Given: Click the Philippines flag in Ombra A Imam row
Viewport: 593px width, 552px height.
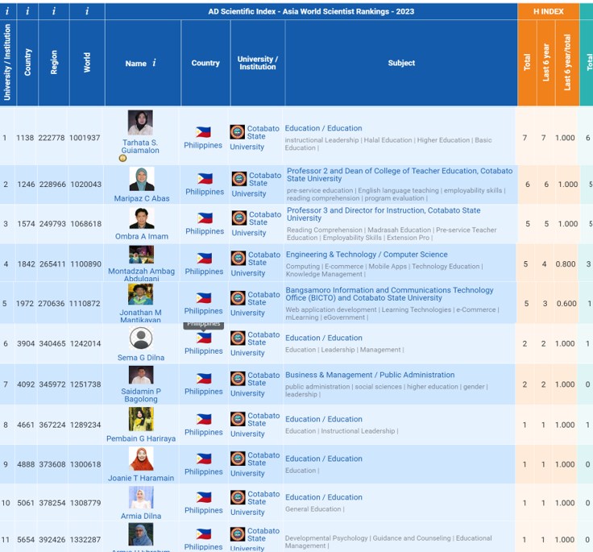Looking at the screenshot, I should click(205, 218).
